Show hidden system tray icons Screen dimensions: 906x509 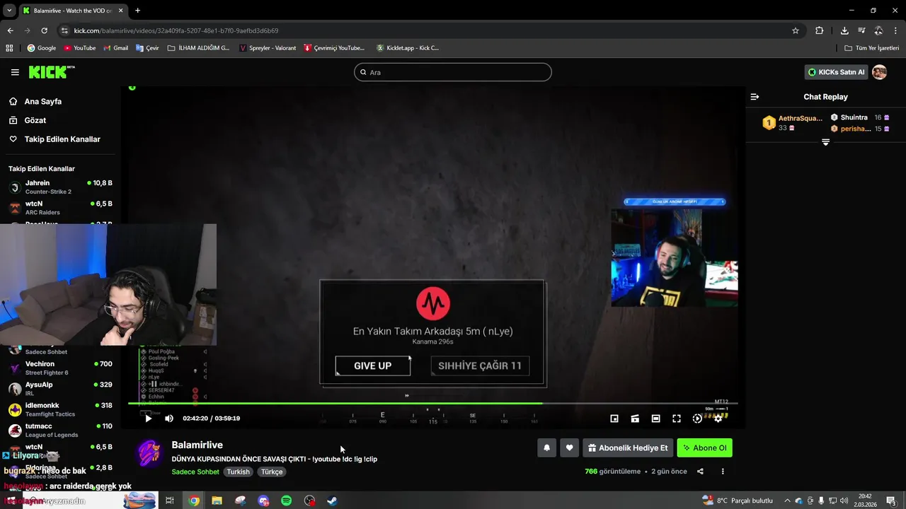pyautogui.click(x=787, y=501)
